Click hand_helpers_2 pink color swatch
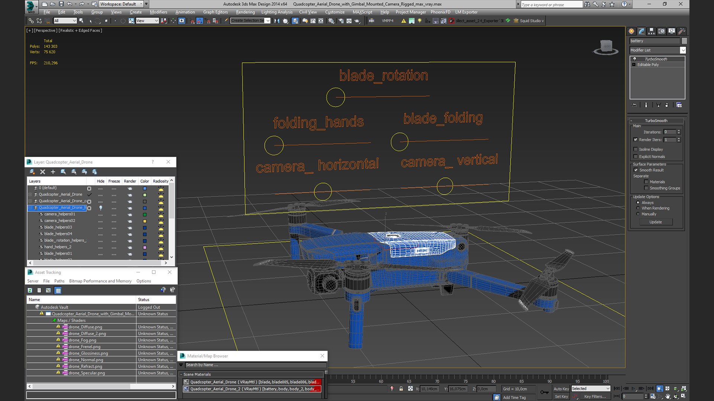 pos(145,247)
